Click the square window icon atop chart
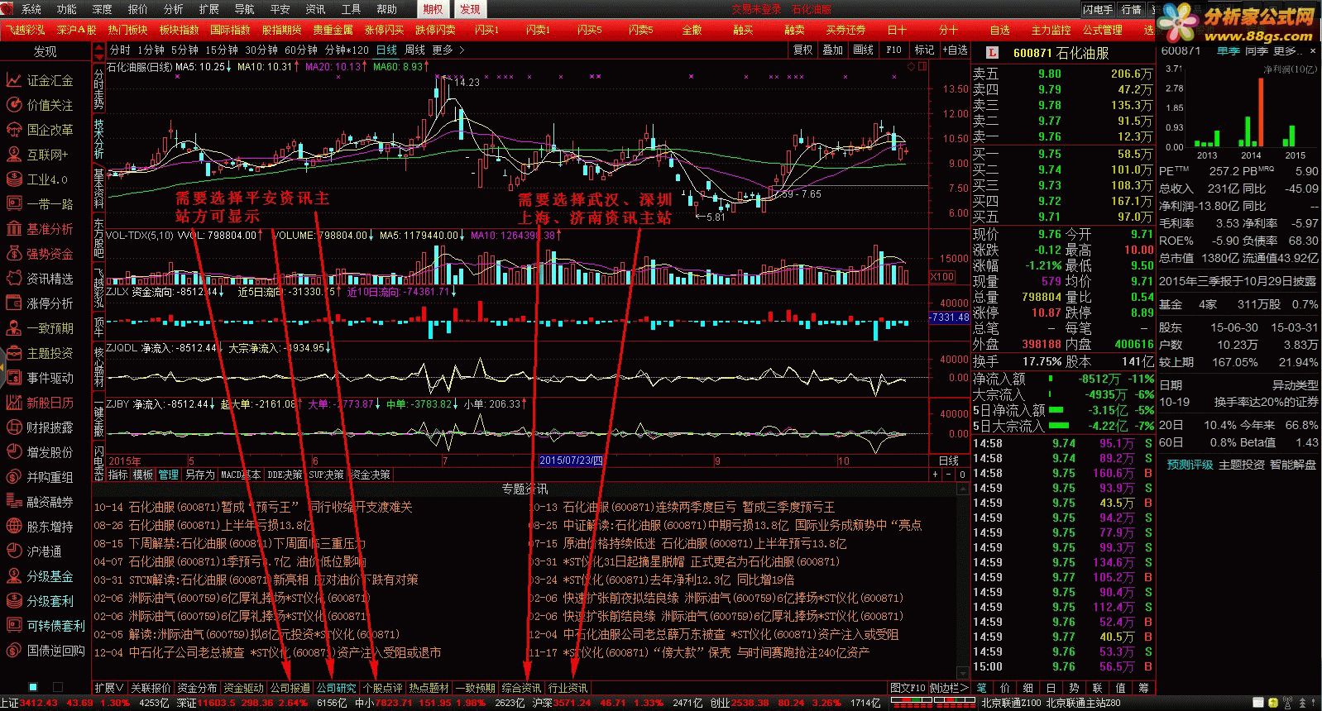This screenshot has width=1322, height=711. click(922, 66)
